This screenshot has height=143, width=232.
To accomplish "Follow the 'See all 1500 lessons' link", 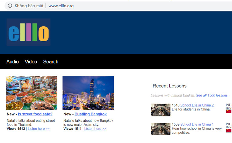I will [212, 95].
